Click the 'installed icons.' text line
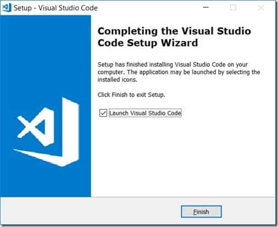 pyautogui.click(x=117, y=80)
